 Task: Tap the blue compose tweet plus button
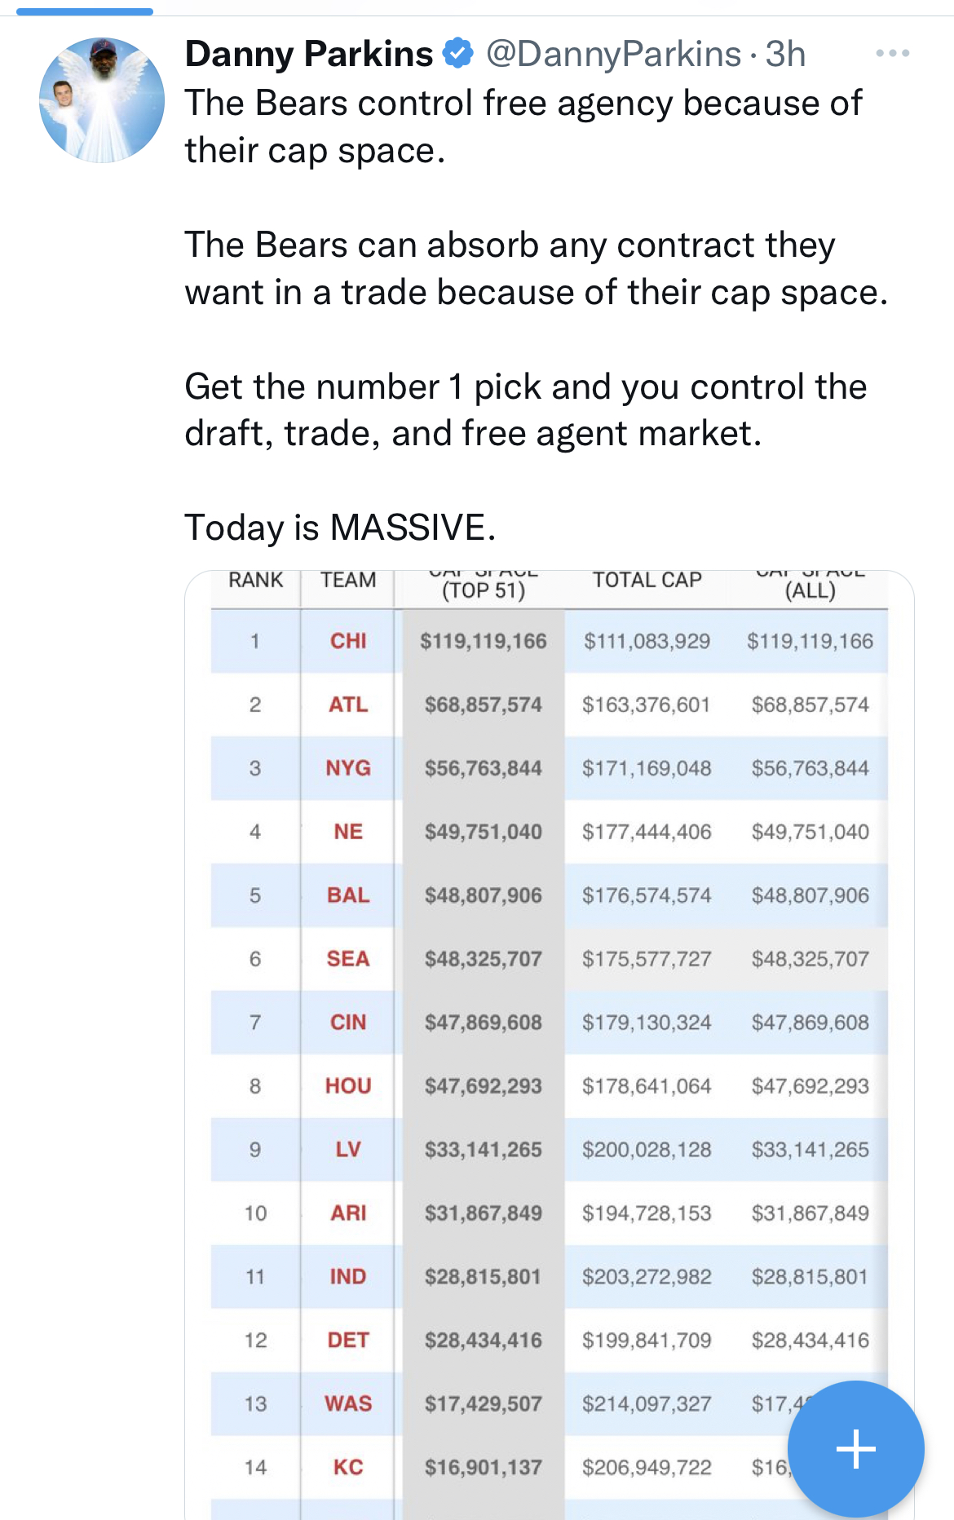coord(855,1449)
